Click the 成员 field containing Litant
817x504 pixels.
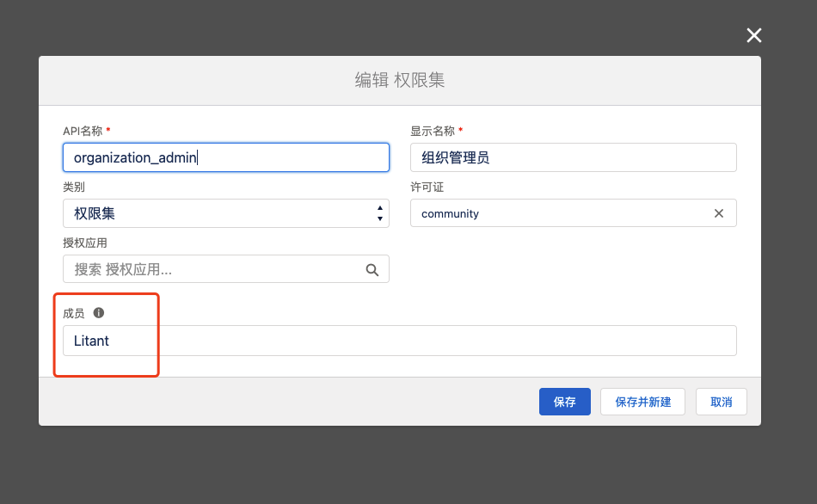tap(400, 341)
